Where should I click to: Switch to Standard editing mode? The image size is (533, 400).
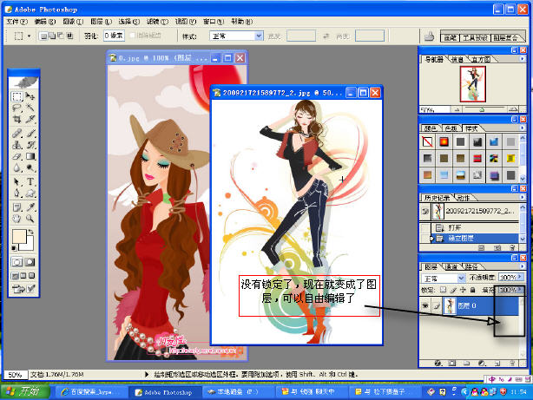pos(17,262)
